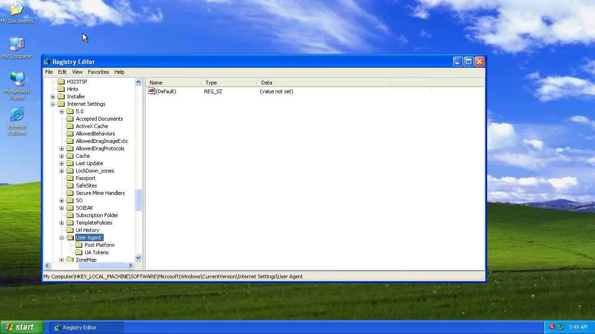Click the Data column header
595x334 pixels.
[324, 83]
